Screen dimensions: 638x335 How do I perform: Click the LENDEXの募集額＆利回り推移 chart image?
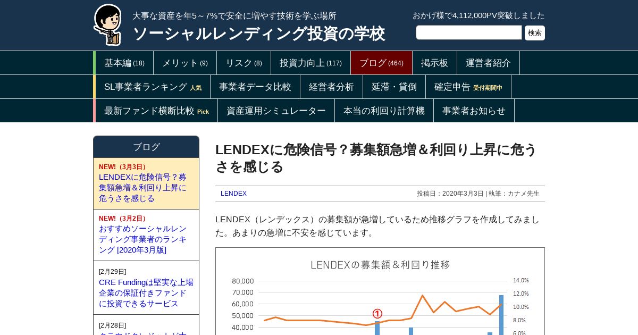pos(380,291)
